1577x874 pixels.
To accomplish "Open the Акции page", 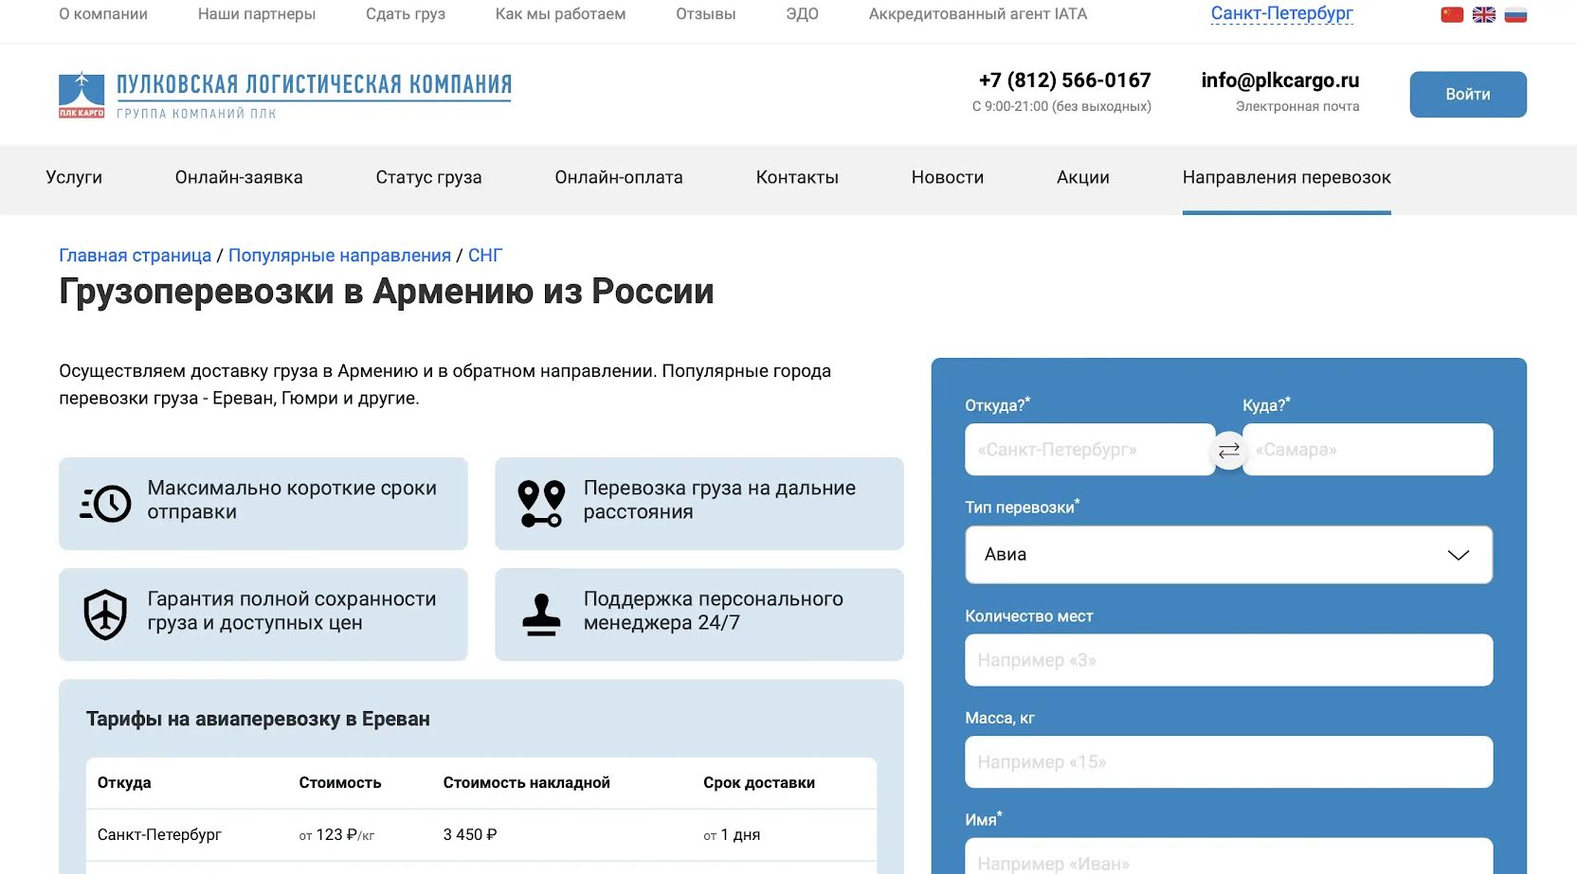I will coord(1083,177).
